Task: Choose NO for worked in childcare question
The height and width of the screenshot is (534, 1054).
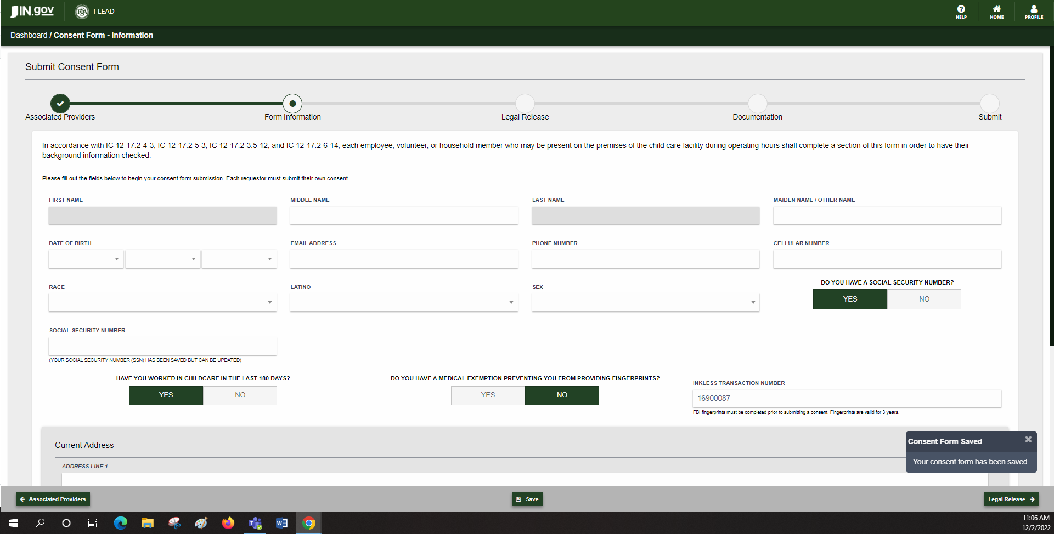Action: (240, 395)
